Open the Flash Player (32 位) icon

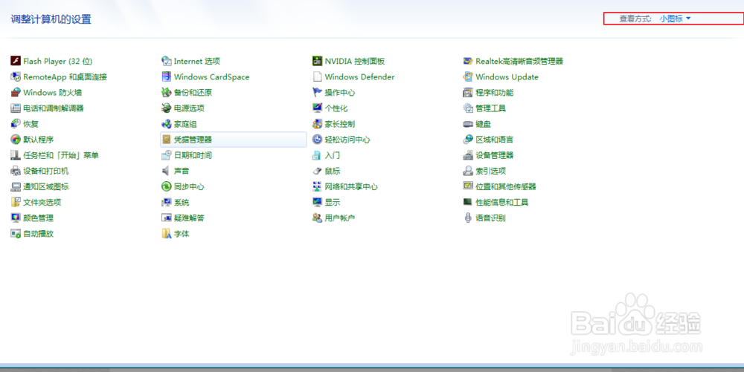[x=16, y=61]
